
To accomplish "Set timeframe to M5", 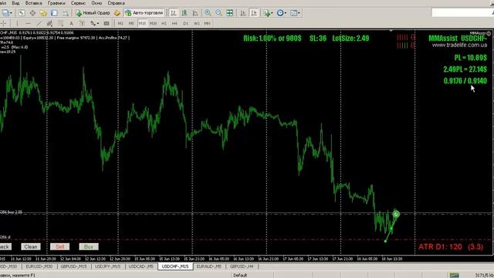I will click(x=131, y=23).
